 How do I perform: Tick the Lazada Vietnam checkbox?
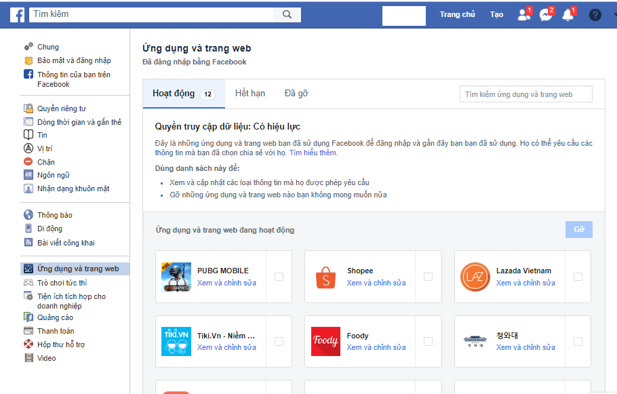[578, 277]
